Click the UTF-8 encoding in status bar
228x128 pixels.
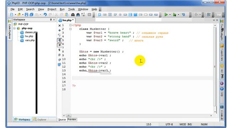[x=169, y=124]
